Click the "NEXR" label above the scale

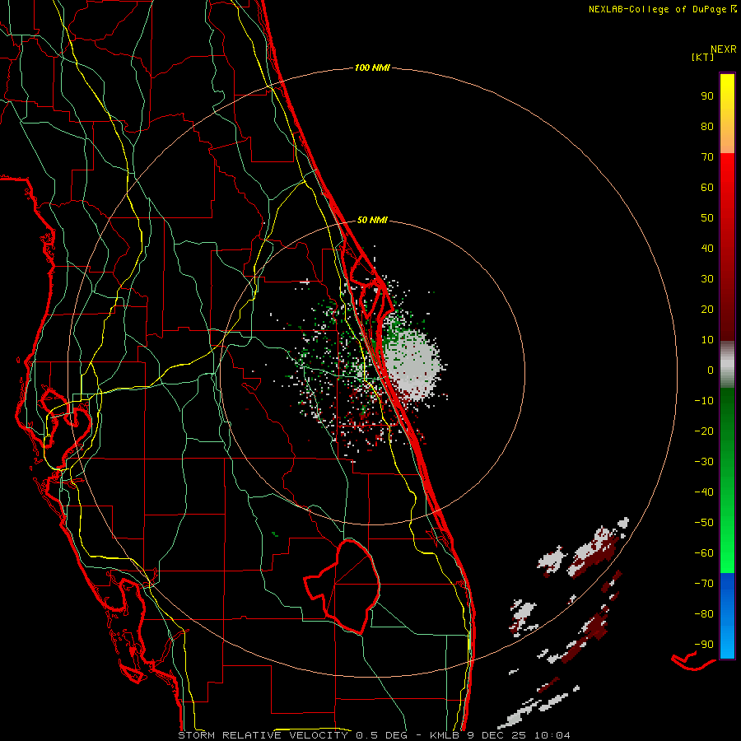tap(724, 49)
